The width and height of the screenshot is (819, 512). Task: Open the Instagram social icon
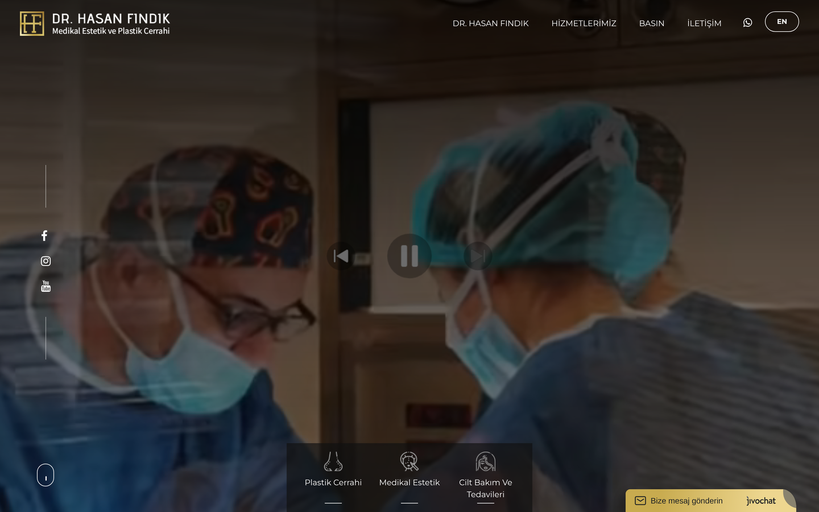pyautogui.click(x=45, y=261)
